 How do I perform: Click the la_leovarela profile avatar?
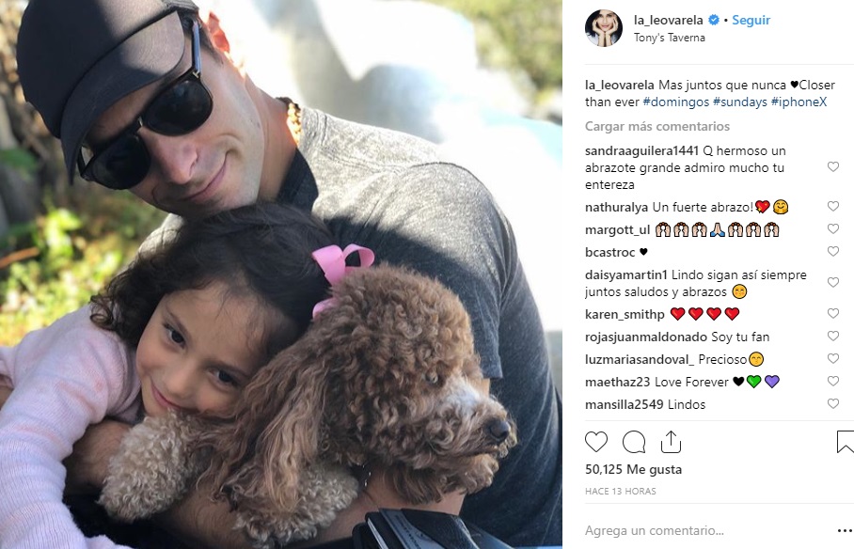point(604,28)
